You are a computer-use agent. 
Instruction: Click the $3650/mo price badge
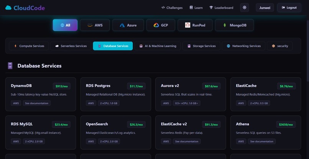click(286, 124)
